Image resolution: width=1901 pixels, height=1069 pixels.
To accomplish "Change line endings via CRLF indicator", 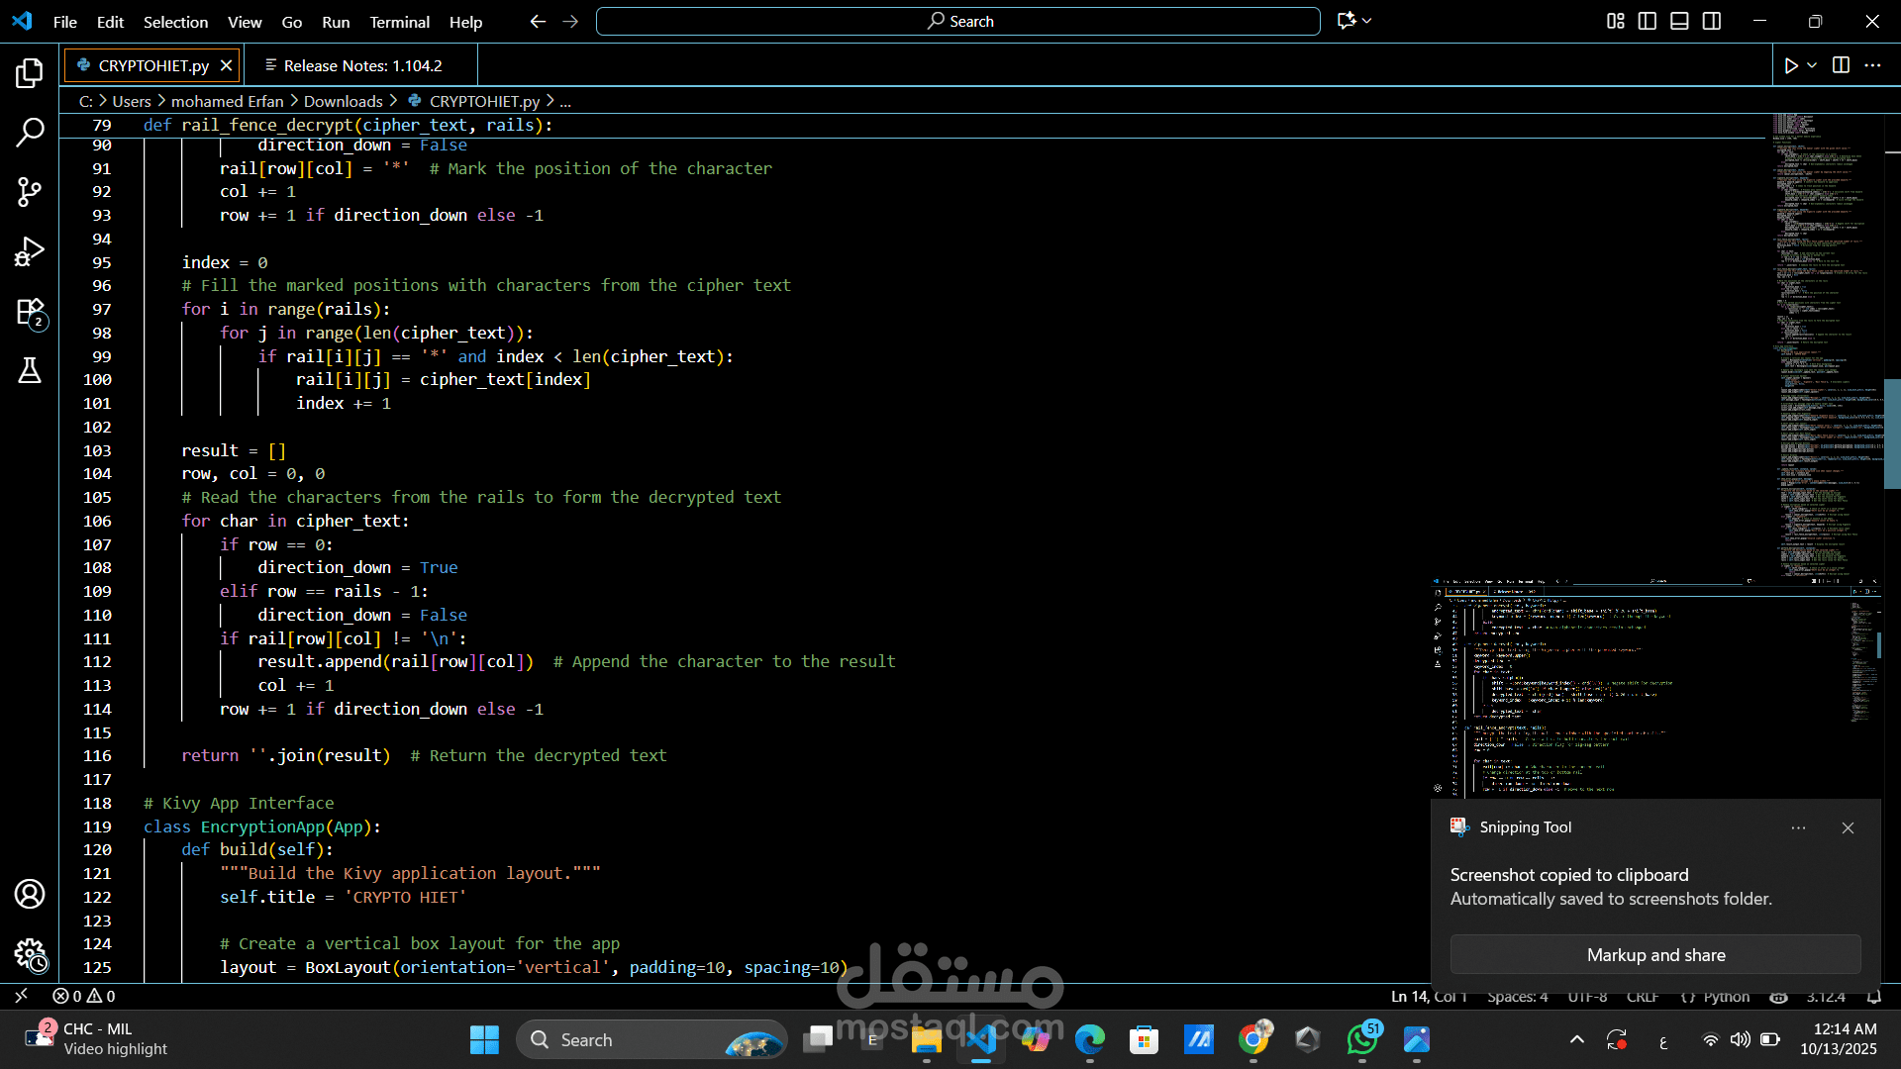I will pos(1643,996).
